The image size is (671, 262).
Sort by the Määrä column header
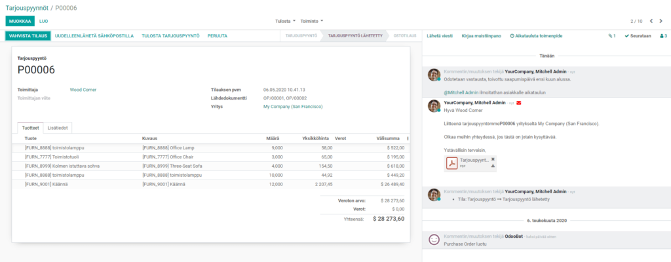pos(272,138)
